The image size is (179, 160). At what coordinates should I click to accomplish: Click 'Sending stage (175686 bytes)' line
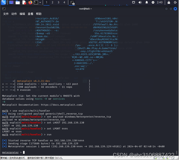(x=40, y=143)
